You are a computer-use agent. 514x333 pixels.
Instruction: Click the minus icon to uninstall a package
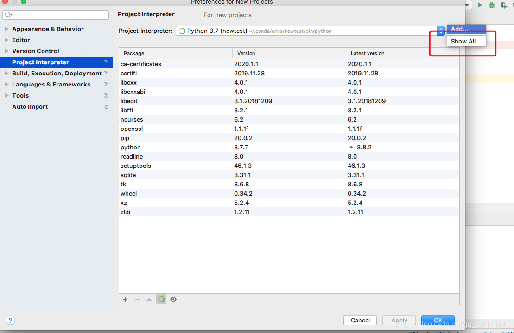(137, 299)
